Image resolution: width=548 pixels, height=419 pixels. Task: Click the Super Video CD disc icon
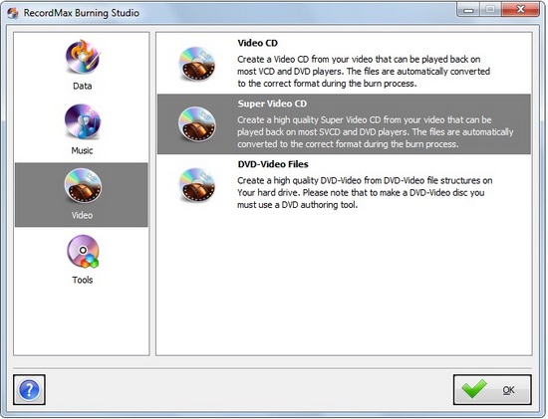tap(196, 124)
